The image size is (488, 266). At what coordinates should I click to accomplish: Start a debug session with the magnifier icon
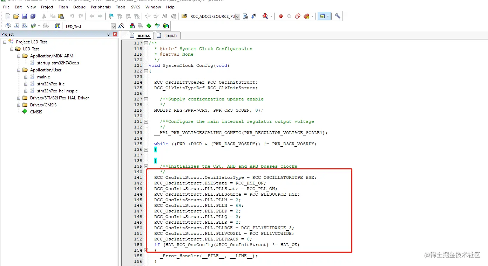(x=265, y=16)
